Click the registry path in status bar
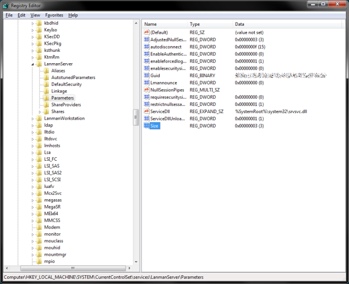The width and height of the screenshot is (349, 284). [104, 277]
